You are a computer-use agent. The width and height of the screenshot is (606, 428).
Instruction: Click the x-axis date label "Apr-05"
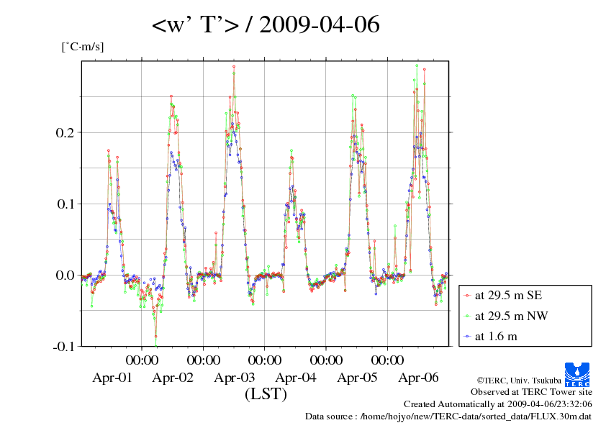click(x=357, y=378)
